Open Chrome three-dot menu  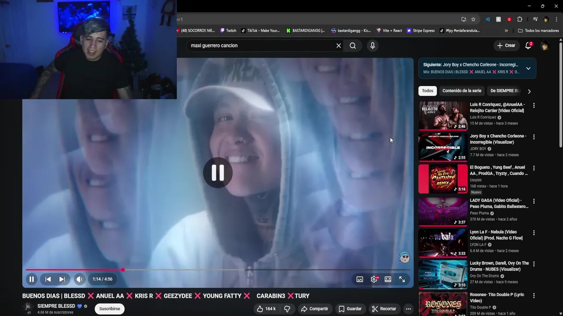point(557,19)
